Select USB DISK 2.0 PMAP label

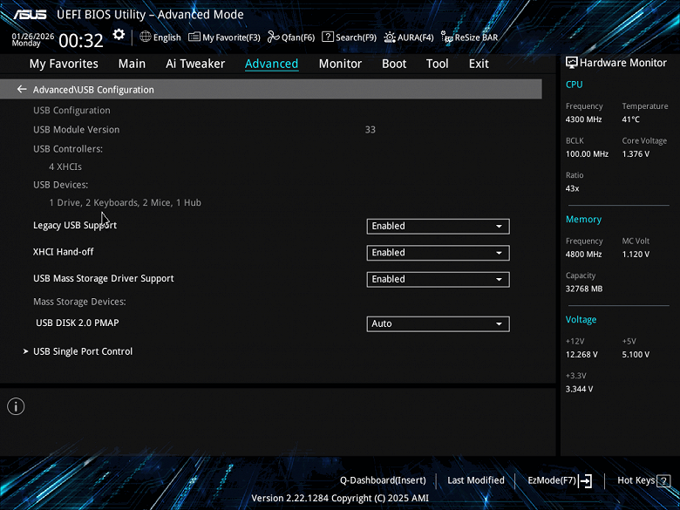[x=78, y=323]
